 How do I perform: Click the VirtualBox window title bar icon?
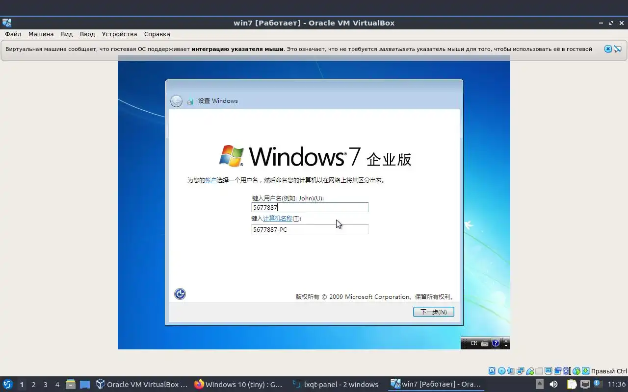(x=7, y=23)
